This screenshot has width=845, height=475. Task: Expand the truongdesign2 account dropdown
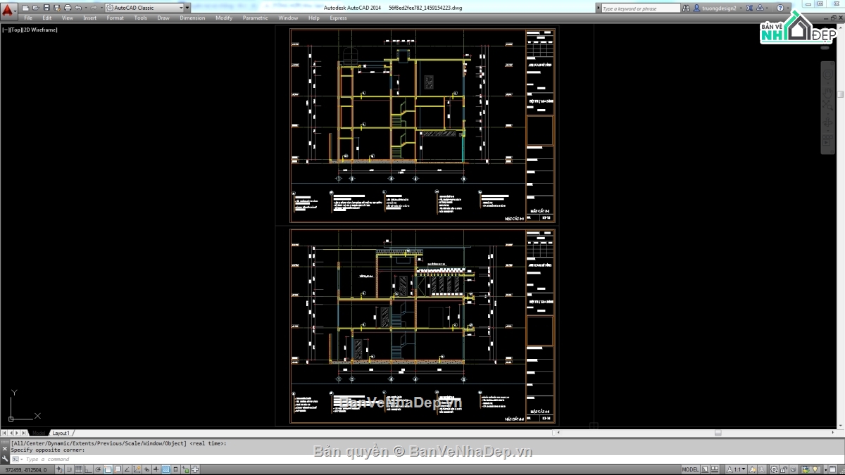tap(740, 8)
